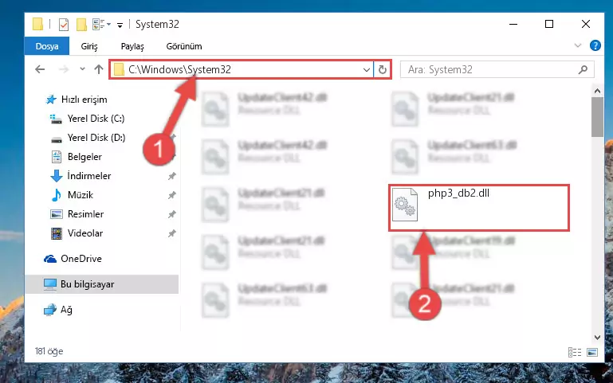
Task: Refresh the System32 folder view
Action: tap(383, 70)
